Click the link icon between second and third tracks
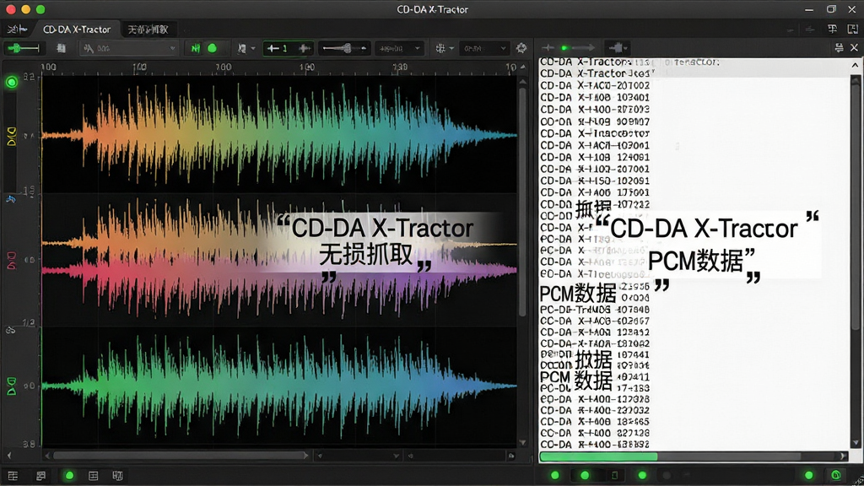The width and height of the screenshot is (864, 486). [x=10, y=331]
